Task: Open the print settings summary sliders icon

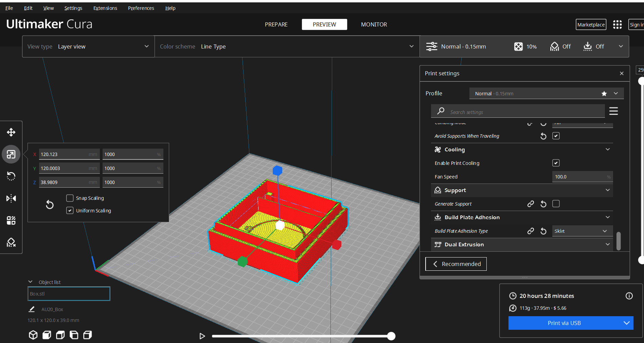Action: pos(431,46)
